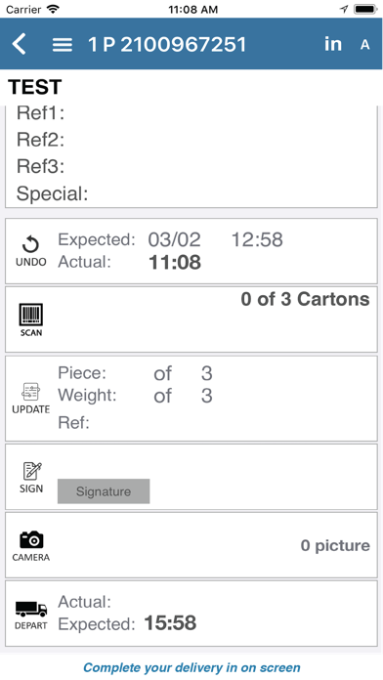
Task: Open the barcode SCAN tool
Action: tap(31, 320)
